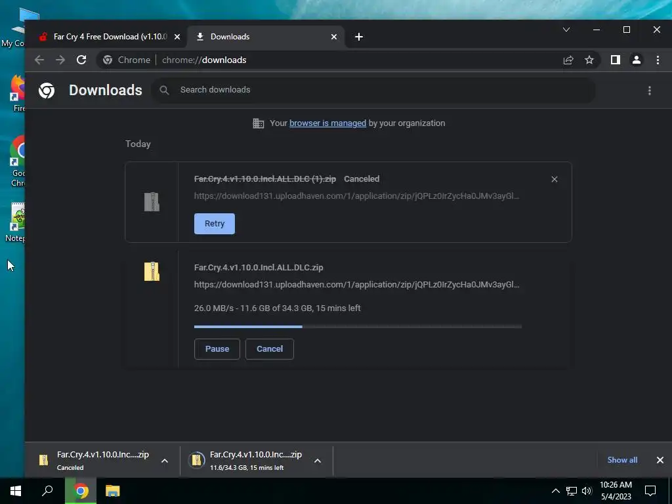
Task: Click the 26.0 MB/s download status text
Action: click(278, 308)
